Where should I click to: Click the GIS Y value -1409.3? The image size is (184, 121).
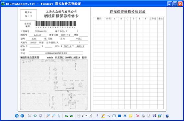point(80,46)
